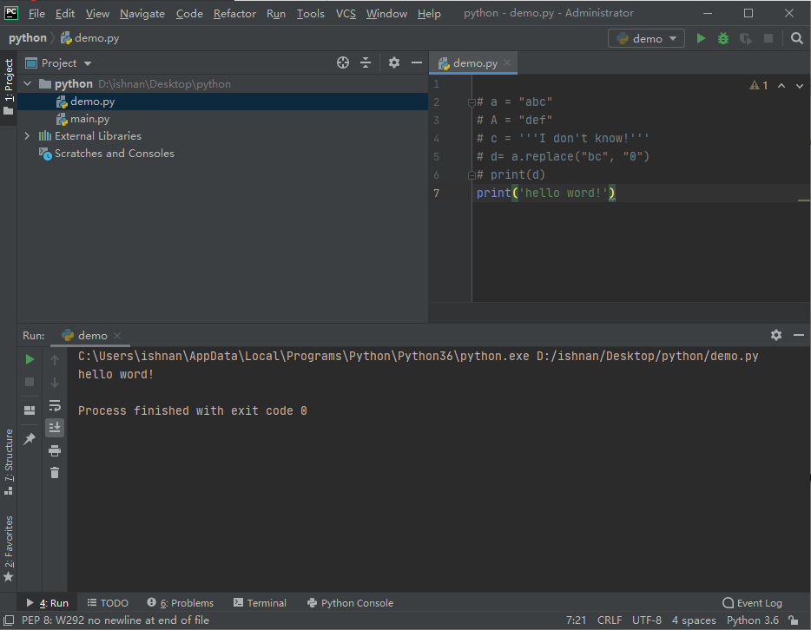Click down arrow in Run panel
Viewport: 811px width, 630px height.
[55, 383]
